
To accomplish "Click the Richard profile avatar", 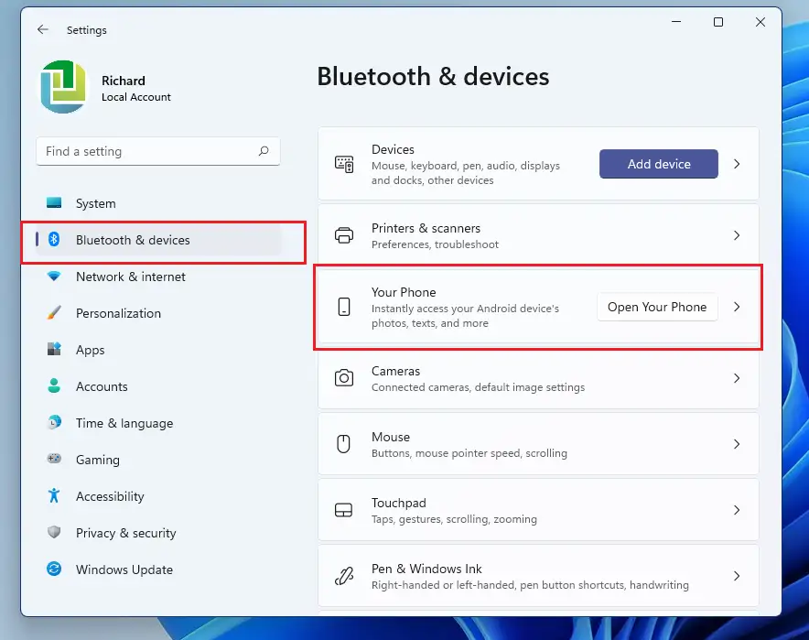I will 63,87.
